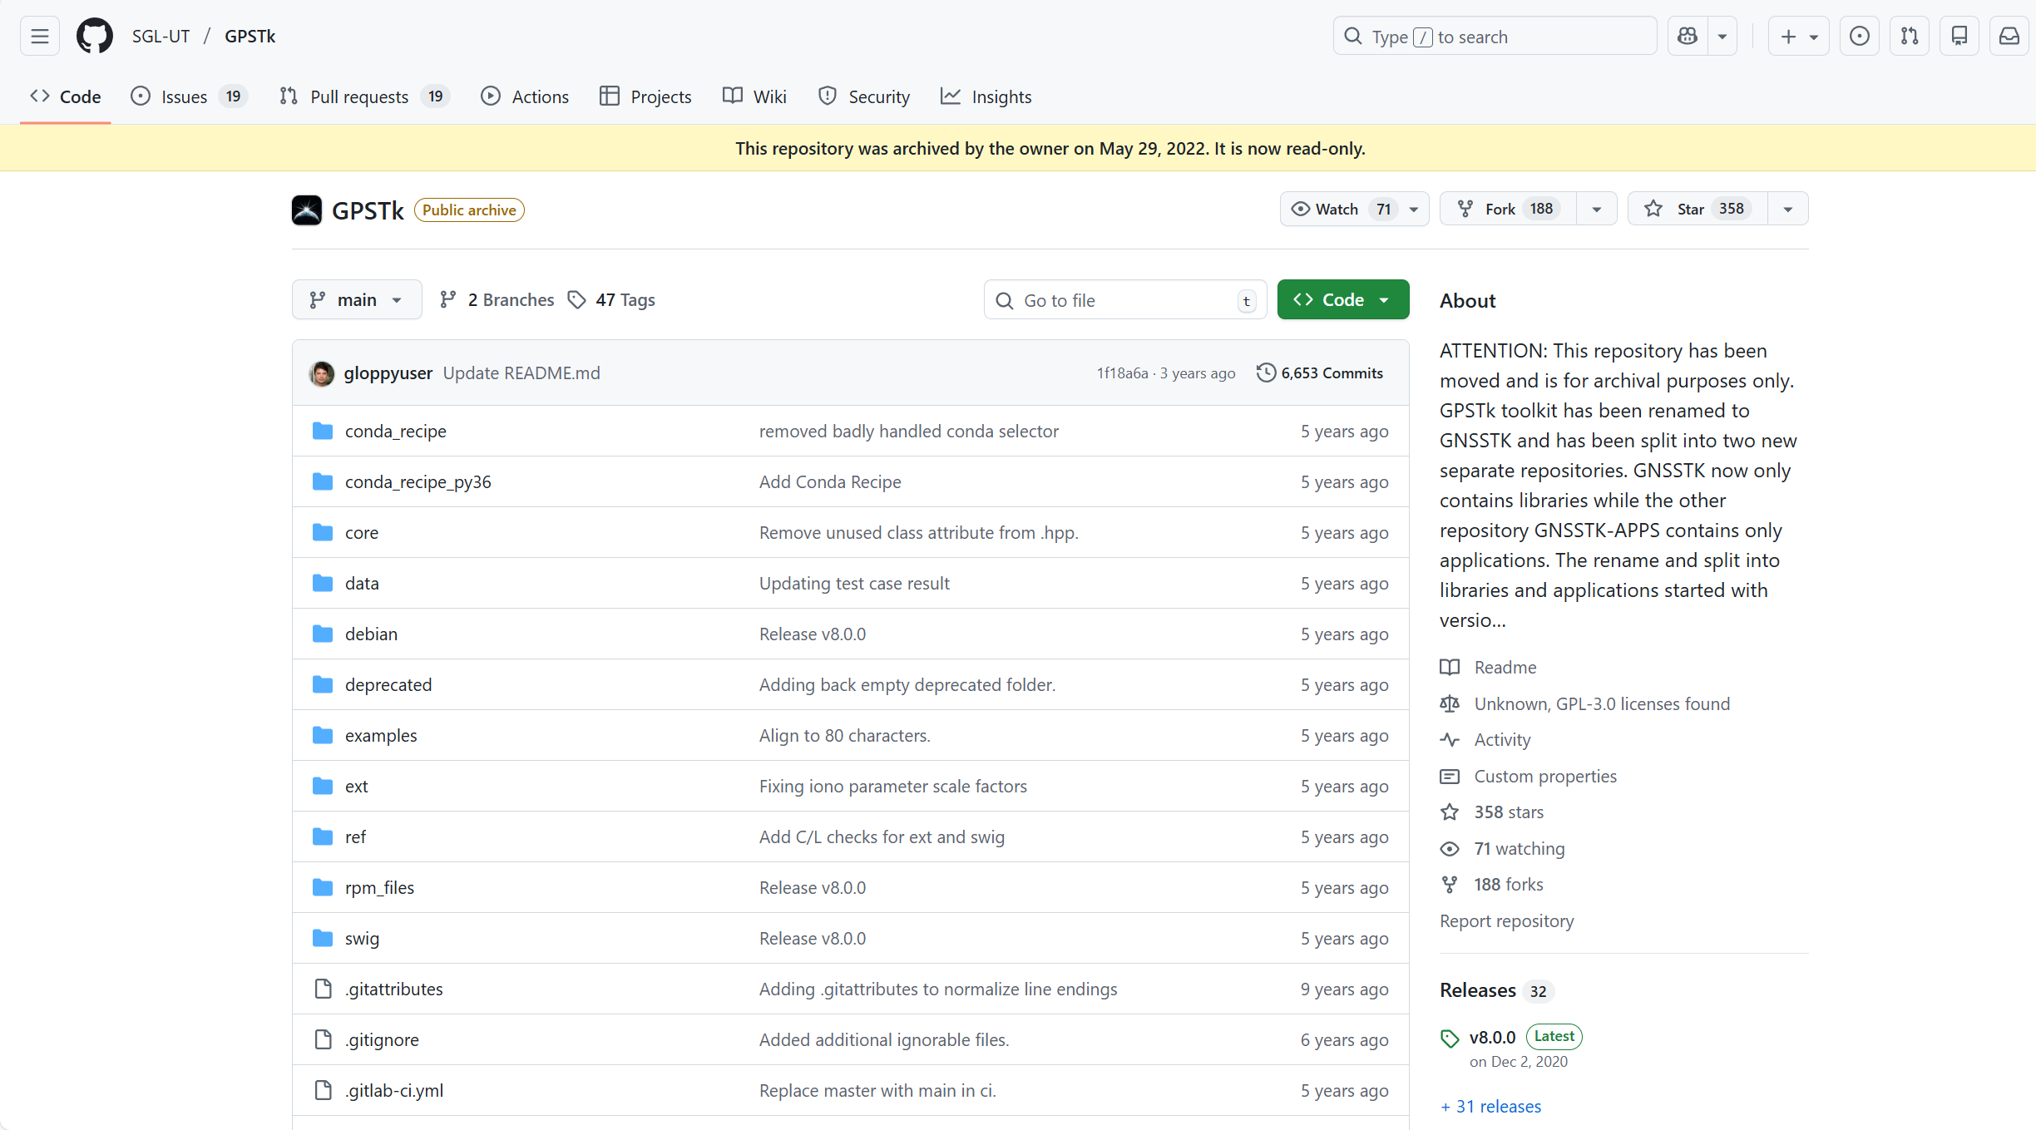Expand the main branch selector
This screenshot has width=2036, height=1130.
coord(356,300)
